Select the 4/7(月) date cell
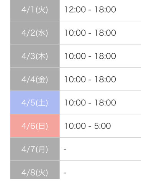 coord(35,149)
